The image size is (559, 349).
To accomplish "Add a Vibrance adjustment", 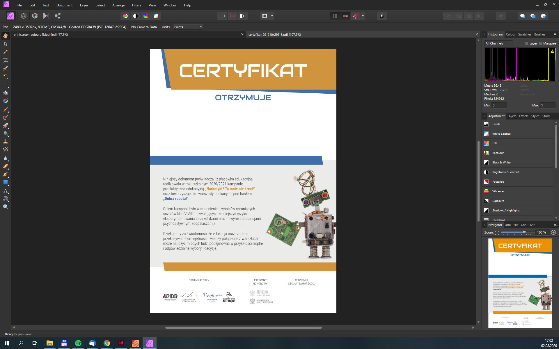I will point(518,191).
